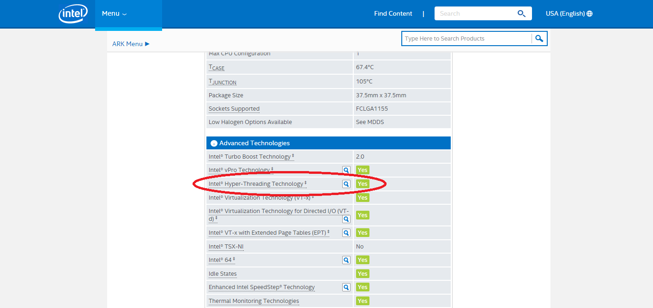Click TJUNCTION label

point(223,82)
